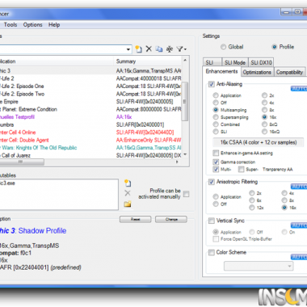The image size is (307, 307).
Task: Open the Tools menu
Action: pos(11,25)
